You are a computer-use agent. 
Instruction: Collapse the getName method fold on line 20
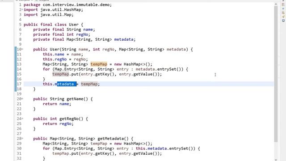(22, 99)
